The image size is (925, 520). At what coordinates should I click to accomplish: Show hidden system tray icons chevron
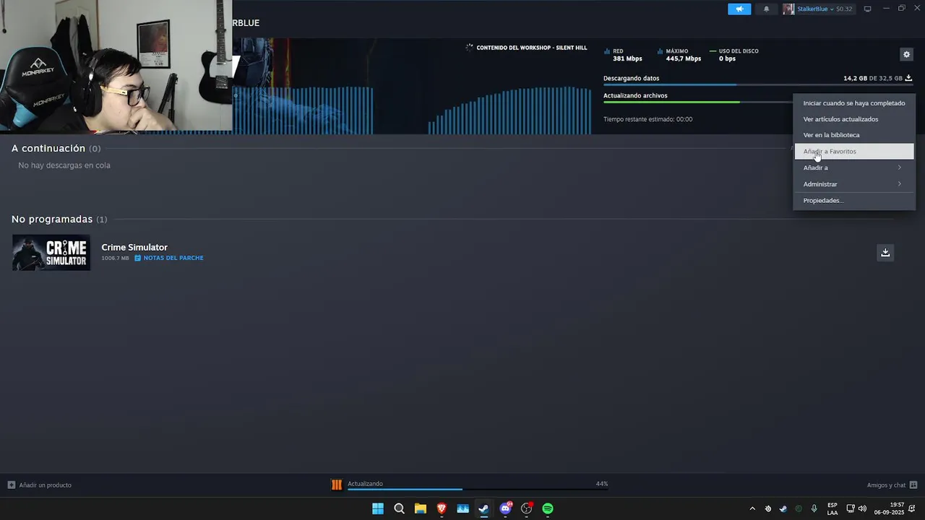[752, 508]
